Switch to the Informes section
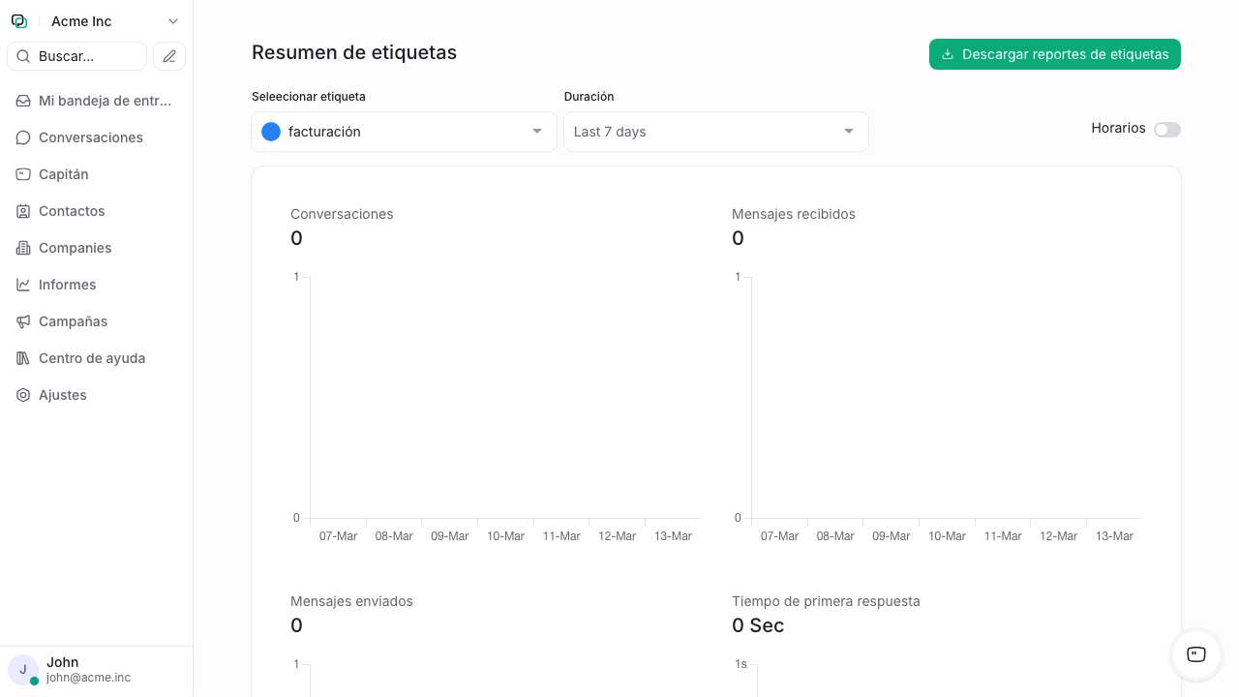1239x697 pixels. pos(68,285)
